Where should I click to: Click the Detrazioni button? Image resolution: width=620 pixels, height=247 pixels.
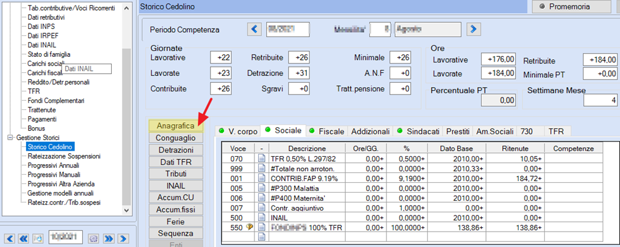[176, 150]
